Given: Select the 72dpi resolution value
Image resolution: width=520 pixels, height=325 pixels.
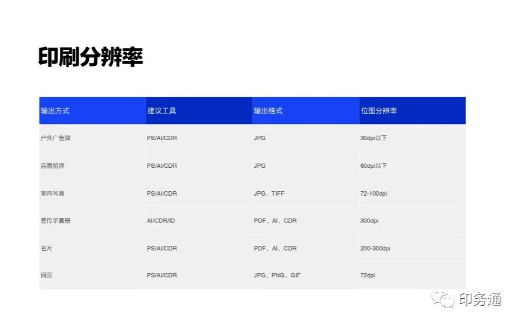Looking at the screenshot, I should tap(368, 275).
